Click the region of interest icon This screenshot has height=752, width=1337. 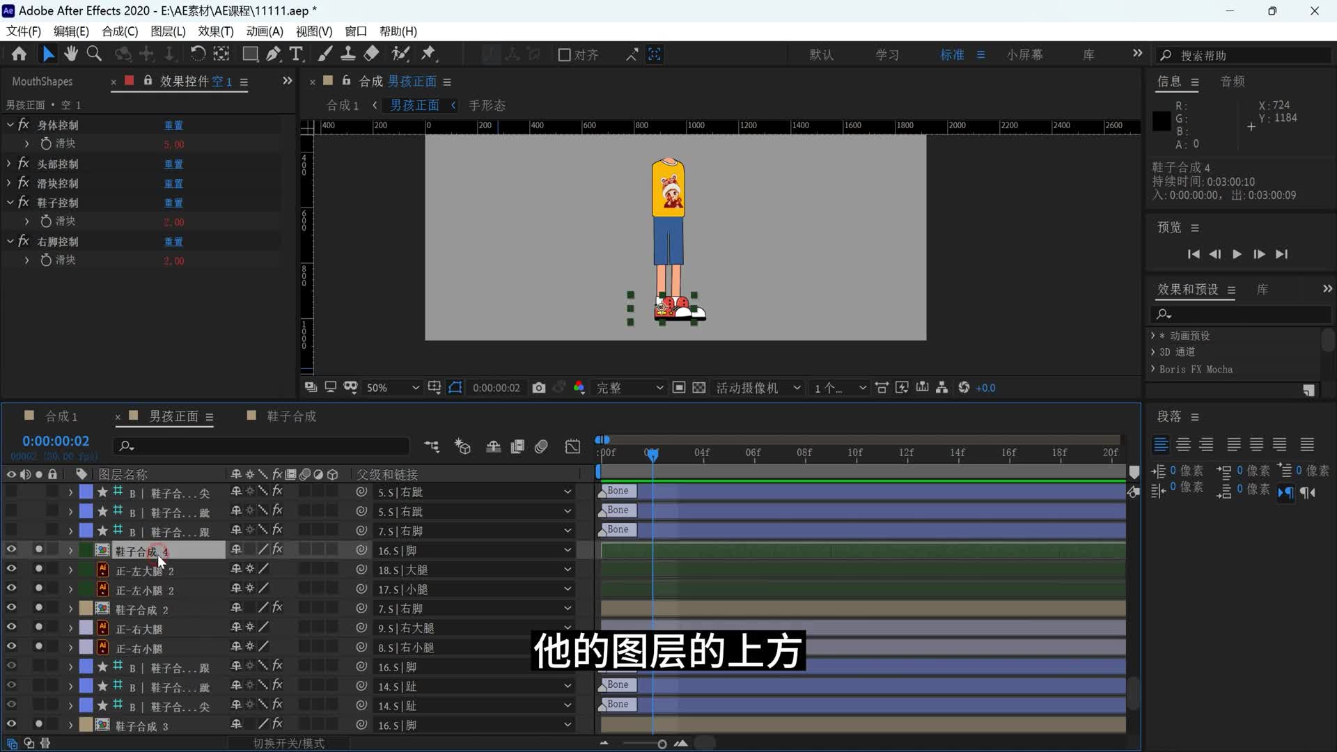click(x=679, y=388)
